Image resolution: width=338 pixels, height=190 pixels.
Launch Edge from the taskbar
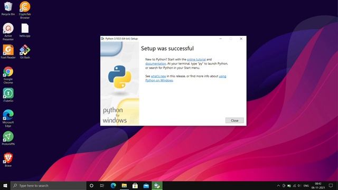[x=113, y=185]
